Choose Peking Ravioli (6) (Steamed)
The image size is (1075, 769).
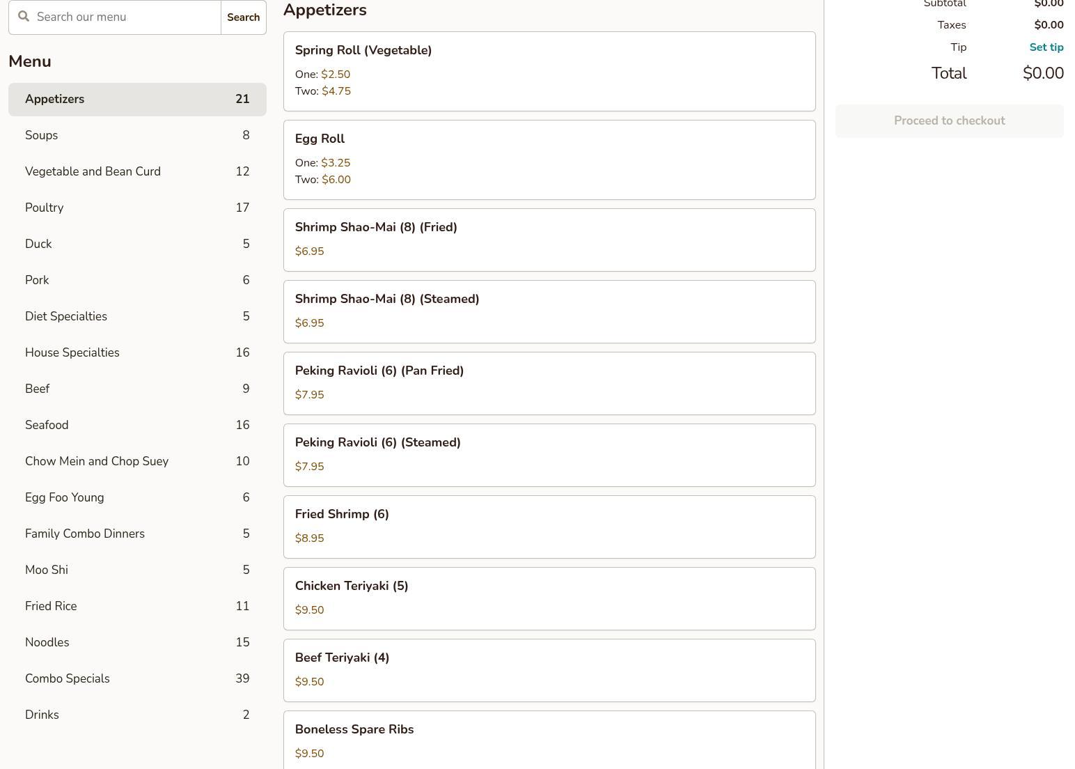pos(549,455)
